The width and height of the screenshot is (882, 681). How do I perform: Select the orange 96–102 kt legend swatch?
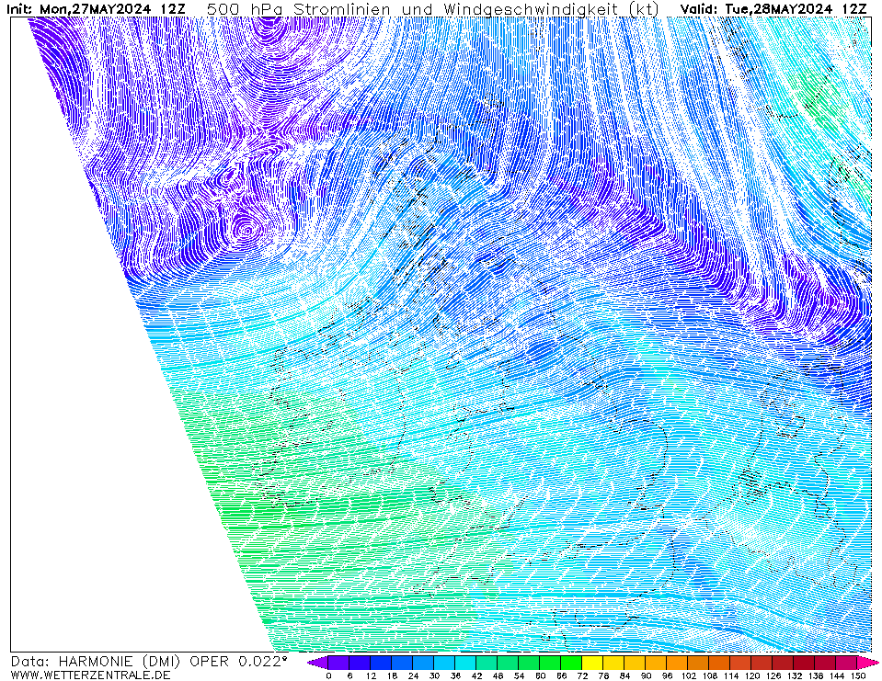[x=677, y=663]
